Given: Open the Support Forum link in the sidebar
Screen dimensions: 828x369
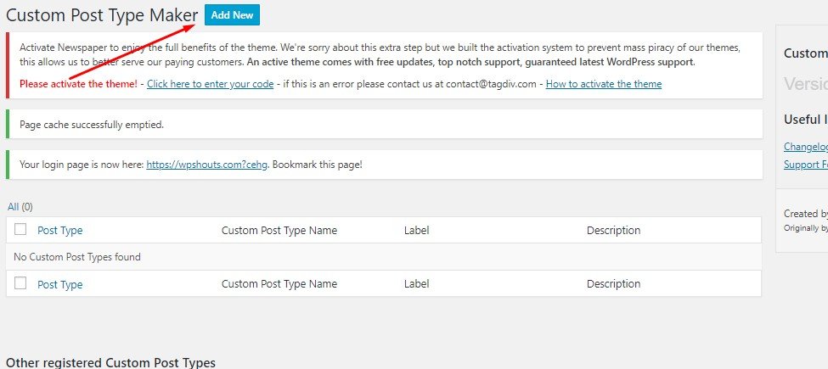Looking at the screenshot, I should coord(805,164).
